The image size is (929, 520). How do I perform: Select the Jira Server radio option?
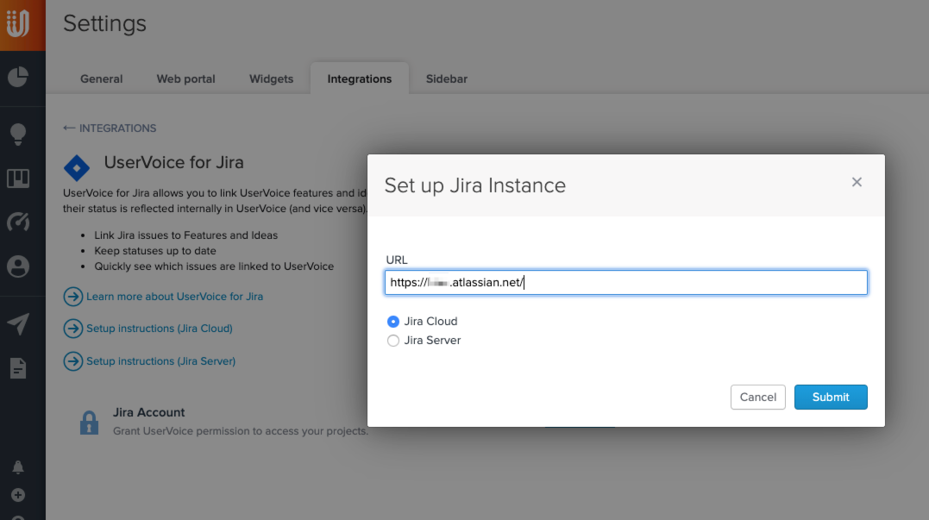coord(393,341)
